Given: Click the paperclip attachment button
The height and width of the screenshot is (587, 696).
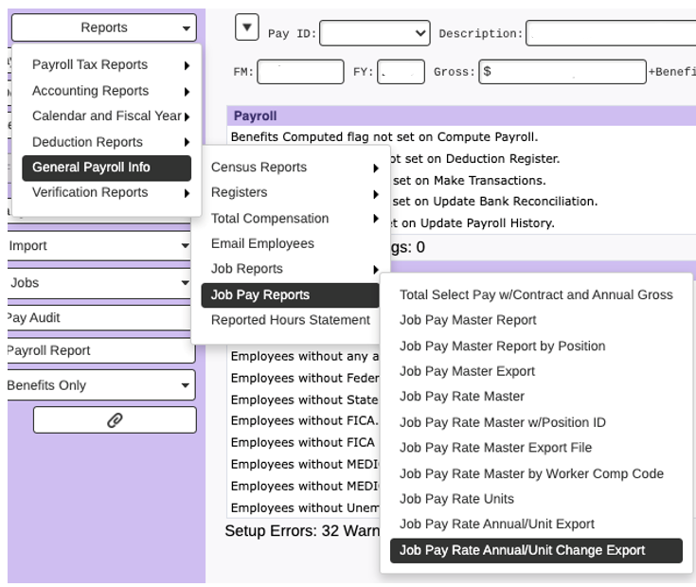Looking at the screenshot, I should 115,419.
